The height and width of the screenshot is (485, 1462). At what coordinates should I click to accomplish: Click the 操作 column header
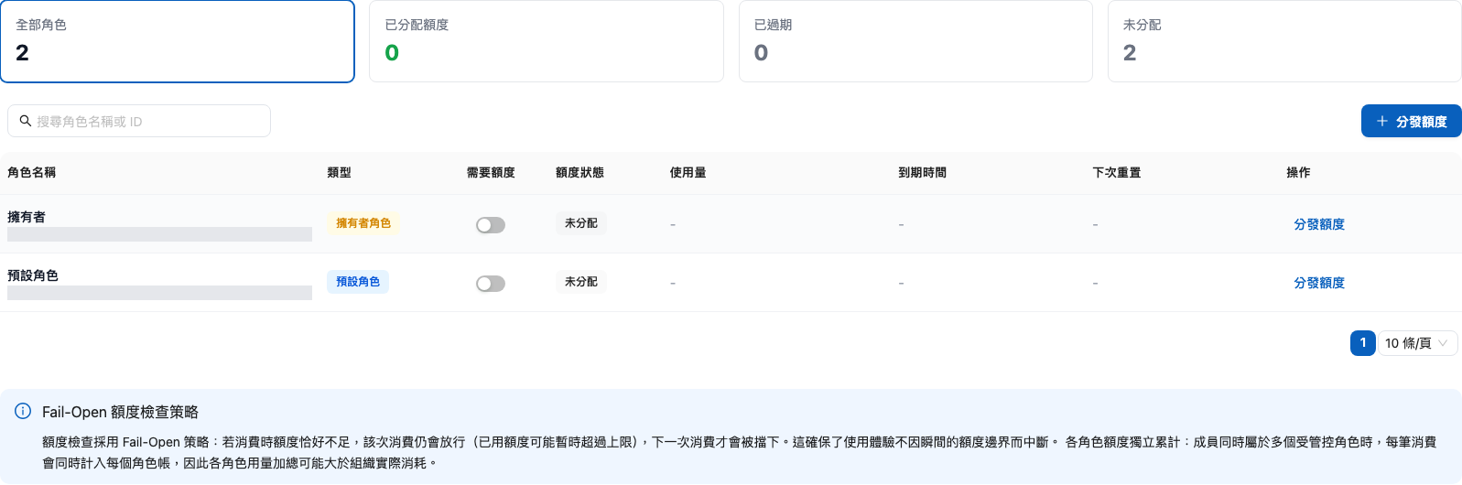1298,172
